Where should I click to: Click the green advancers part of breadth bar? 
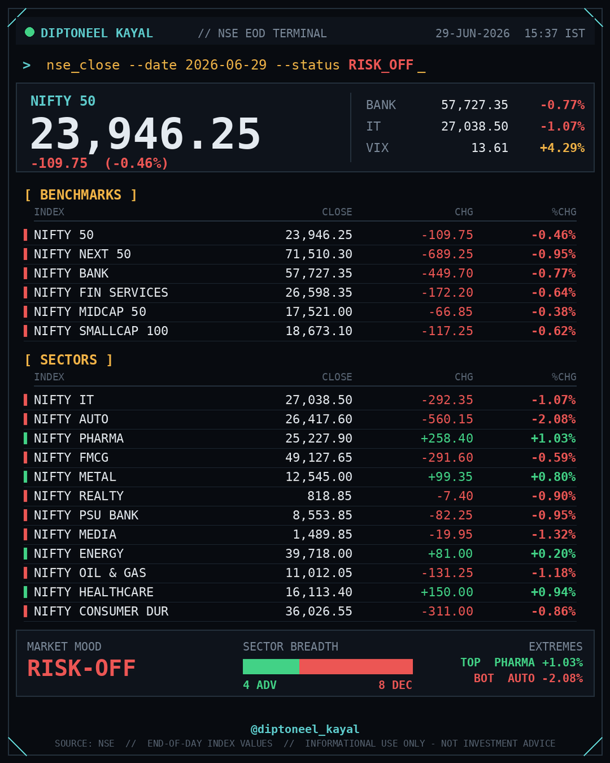(x=271, y=666)
